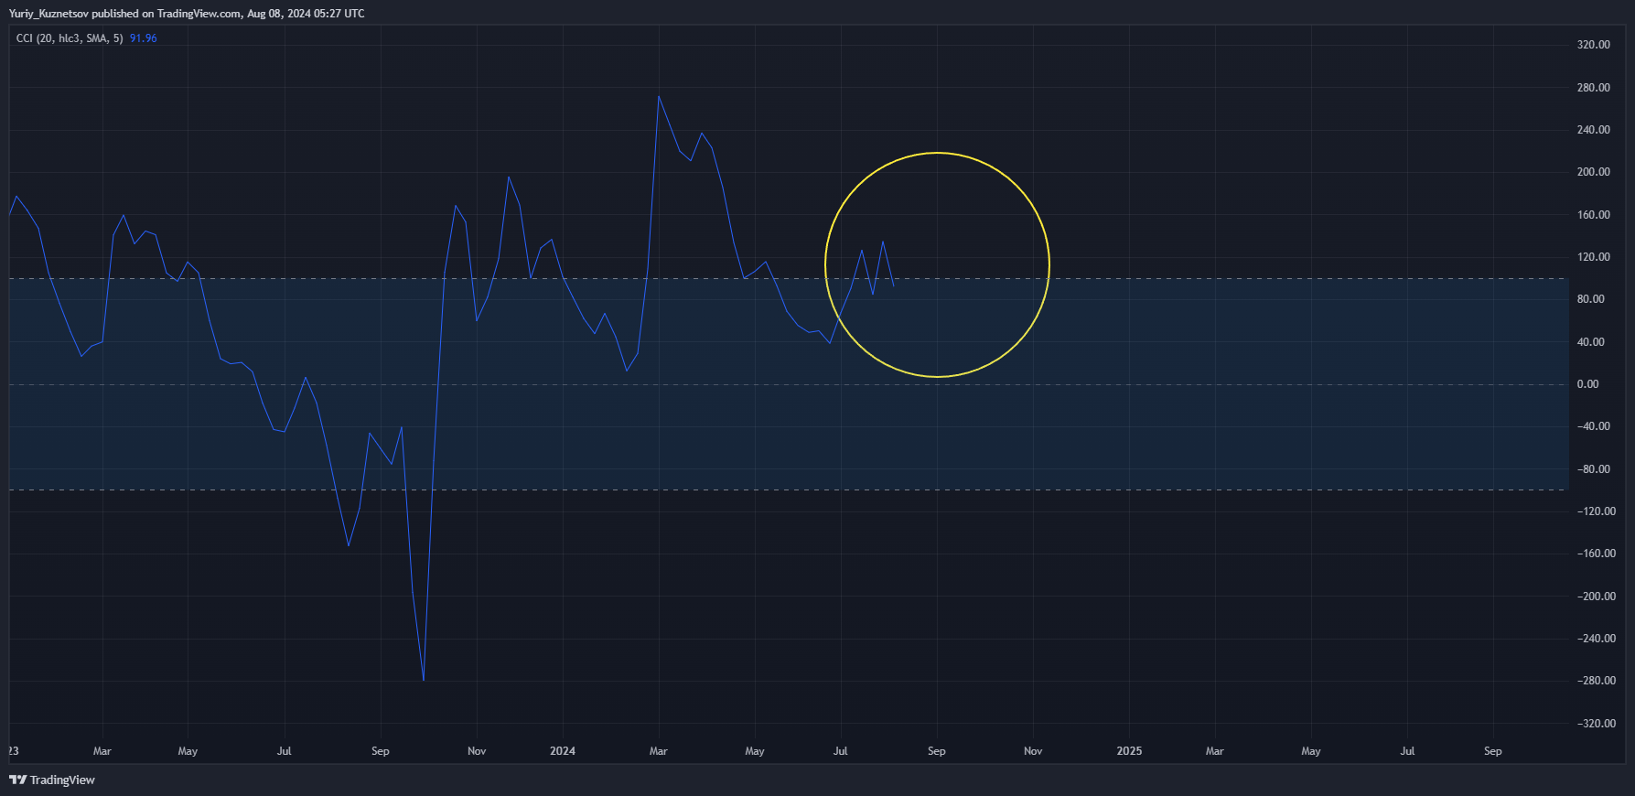Click the 2025 year label on time axis
Screen dimensions: 1635x796
tap(1129, 751)
